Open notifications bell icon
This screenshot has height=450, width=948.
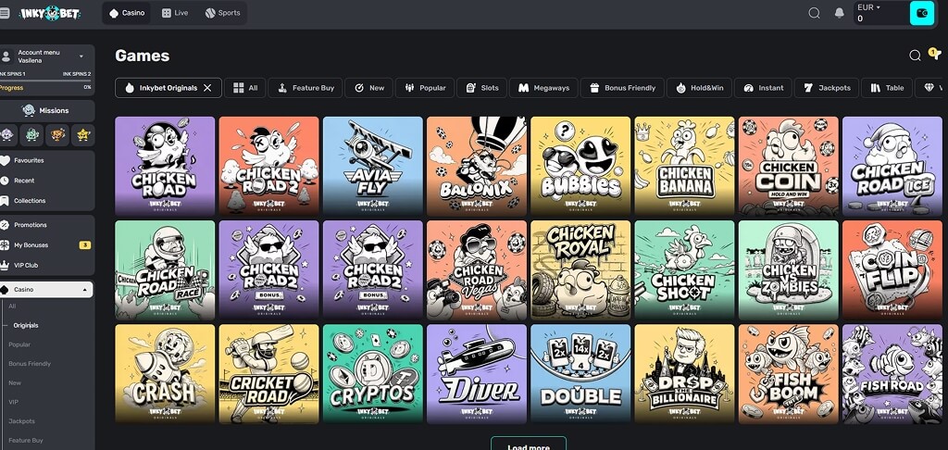click(839, 13)
